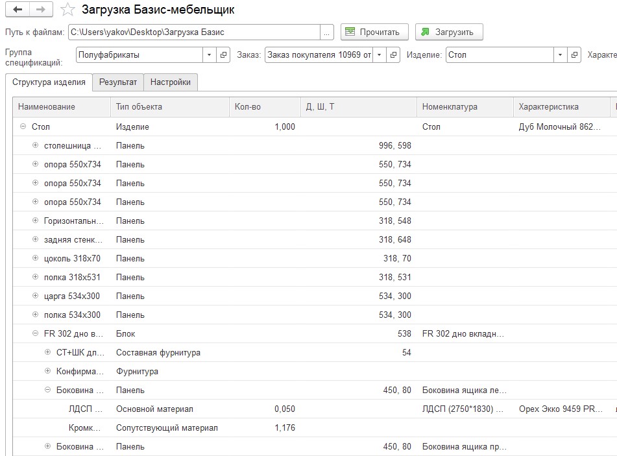Viewport: 617px width, 456px height.
Task: Open the Заказ dropdown list
Action: point(379,55)
